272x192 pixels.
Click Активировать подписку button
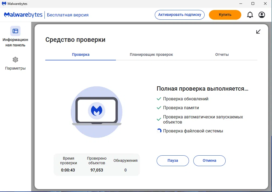(x=180, y=15)
